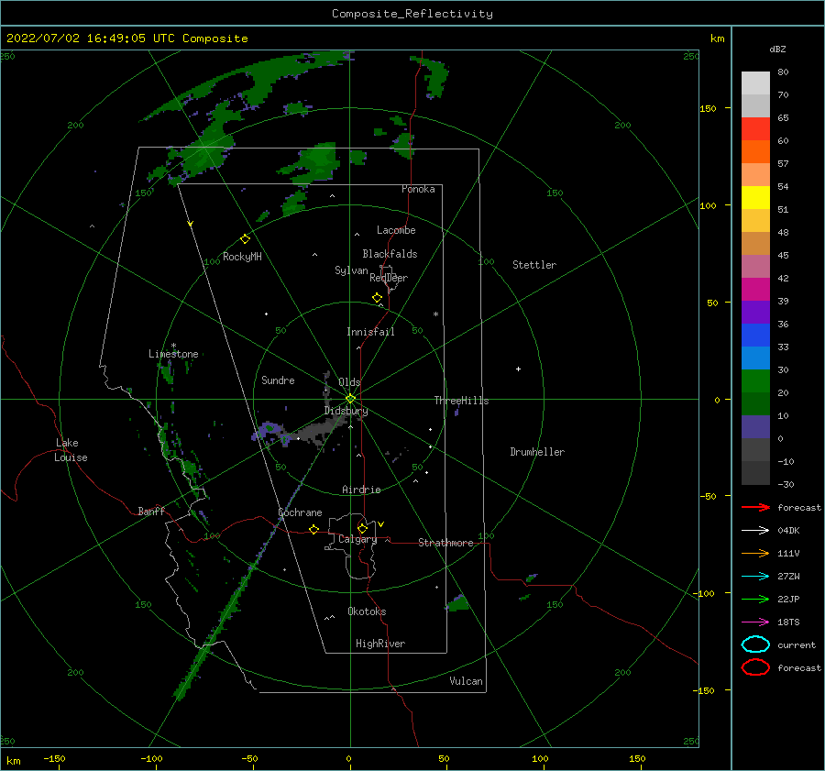Click the Didsbury town label

346,411
